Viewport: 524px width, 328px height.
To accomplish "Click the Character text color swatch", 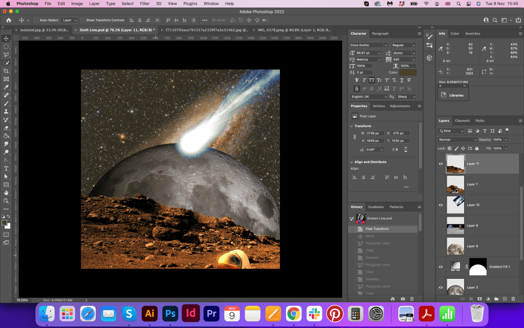I will click(x=408, y=73).
